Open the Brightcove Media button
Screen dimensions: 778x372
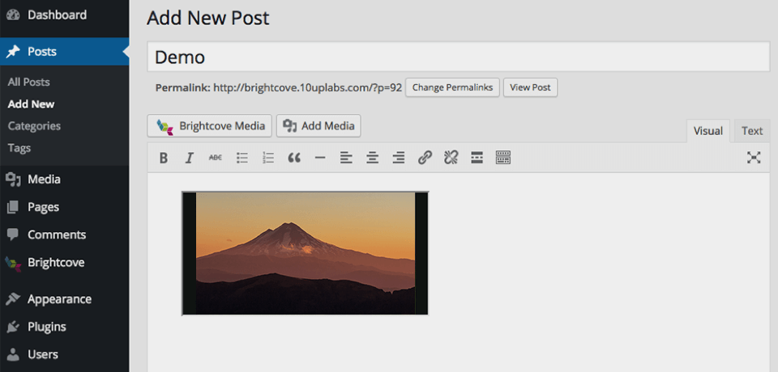tap(209, 126)
